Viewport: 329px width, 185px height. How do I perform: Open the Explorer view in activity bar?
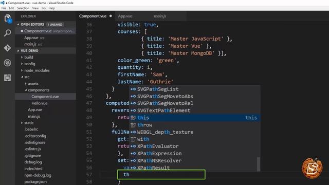pyautogui.click(x=8, y=18)
